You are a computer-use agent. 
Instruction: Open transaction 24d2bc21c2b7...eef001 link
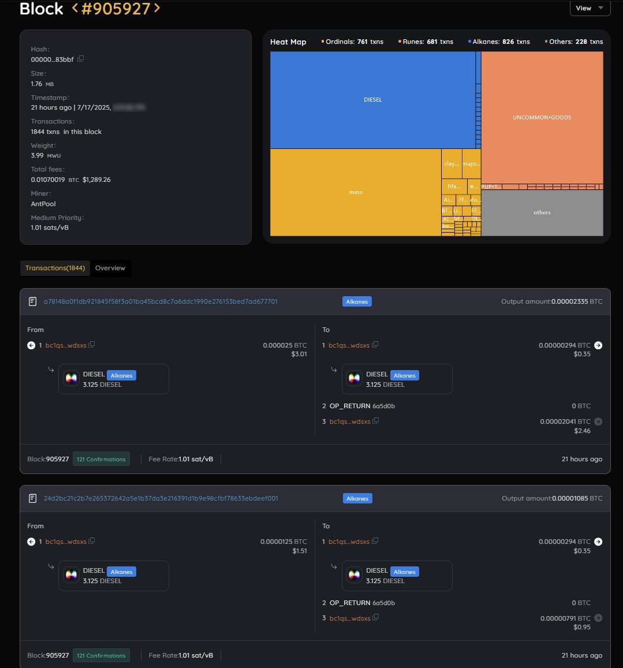point(161,498)
